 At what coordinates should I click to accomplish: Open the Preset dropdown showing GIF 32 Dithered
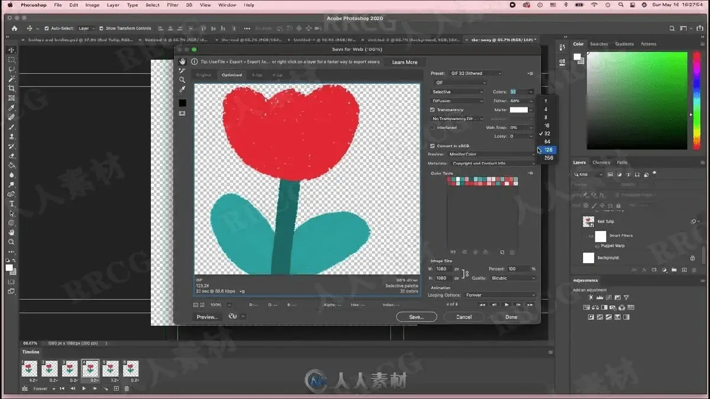[x=476, y=73]
